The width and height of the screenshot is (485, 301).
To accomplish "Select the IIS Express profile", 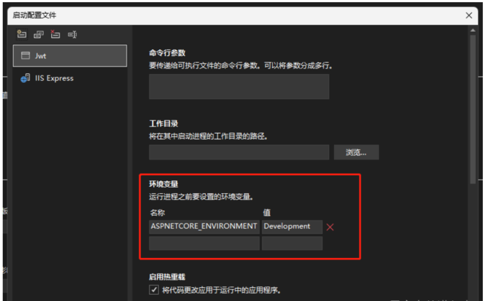I will pyautogui.click(x=70, y=78).
